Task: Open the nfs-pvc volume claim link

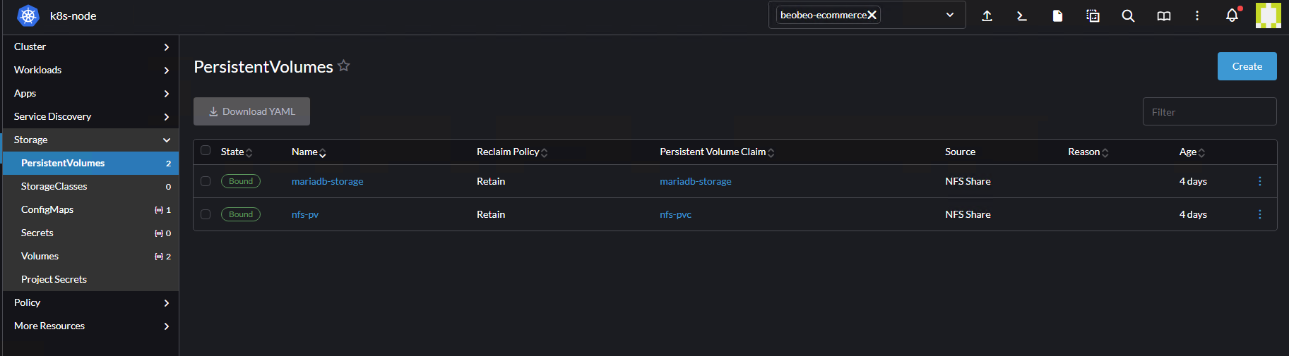Action: [675, 214]
